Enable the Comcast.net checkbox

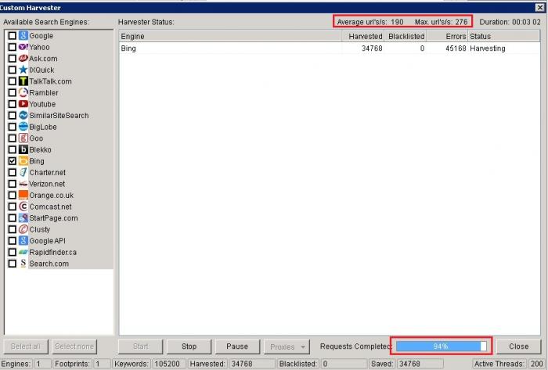[x=13, y=207]
